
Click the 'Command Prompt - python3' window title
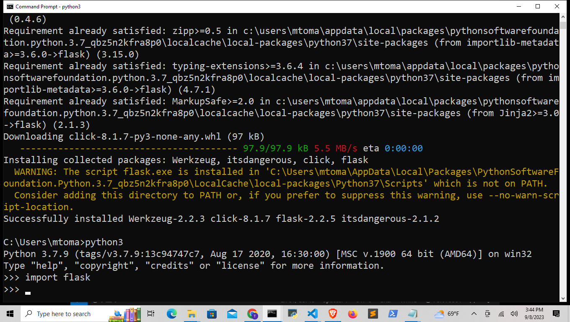click(x=48, y=6)
